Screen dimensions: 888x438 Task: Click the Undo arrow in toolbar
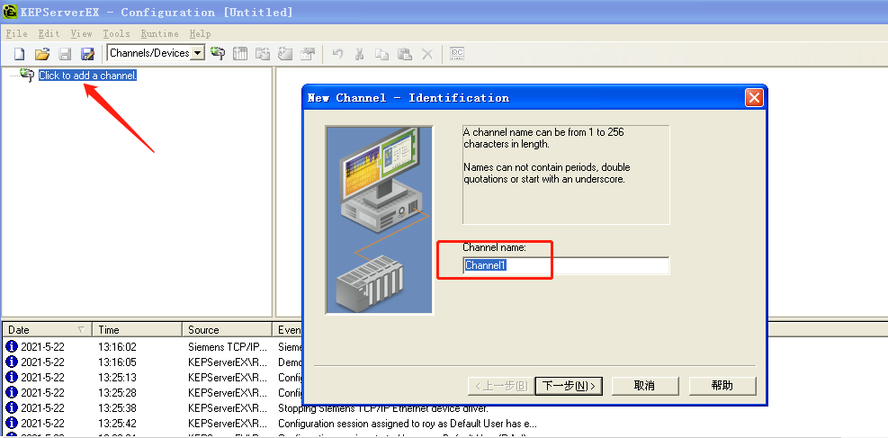tap(337, 53)
